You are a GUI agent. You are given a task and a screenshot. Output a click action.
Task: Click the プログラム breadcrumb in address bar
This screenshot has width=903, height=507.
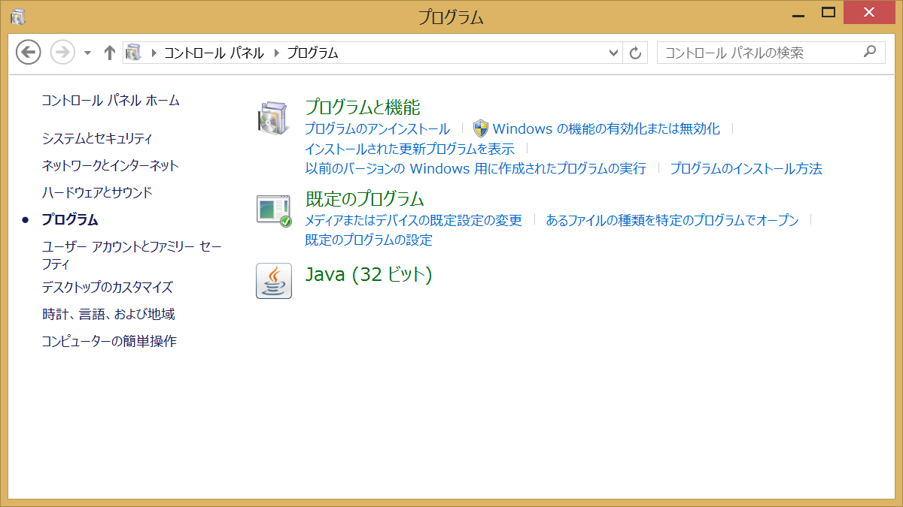312,53
